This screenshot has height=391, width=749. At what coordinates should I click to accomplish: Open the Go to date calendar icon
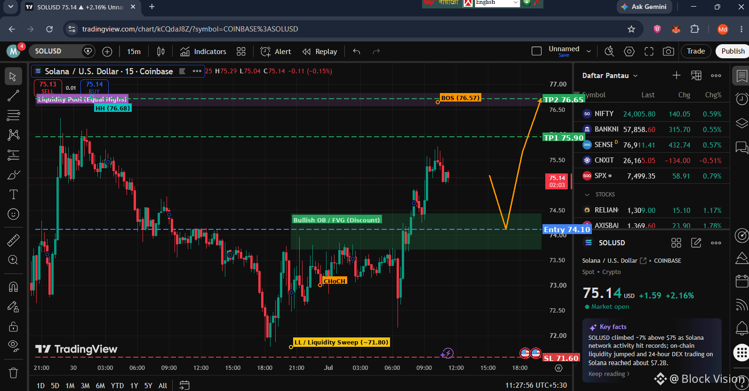click(184, 385)
